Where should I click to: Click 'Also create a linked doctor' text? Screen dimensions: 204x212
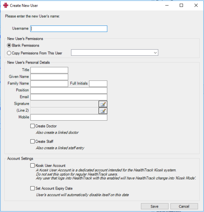point(57,132)
